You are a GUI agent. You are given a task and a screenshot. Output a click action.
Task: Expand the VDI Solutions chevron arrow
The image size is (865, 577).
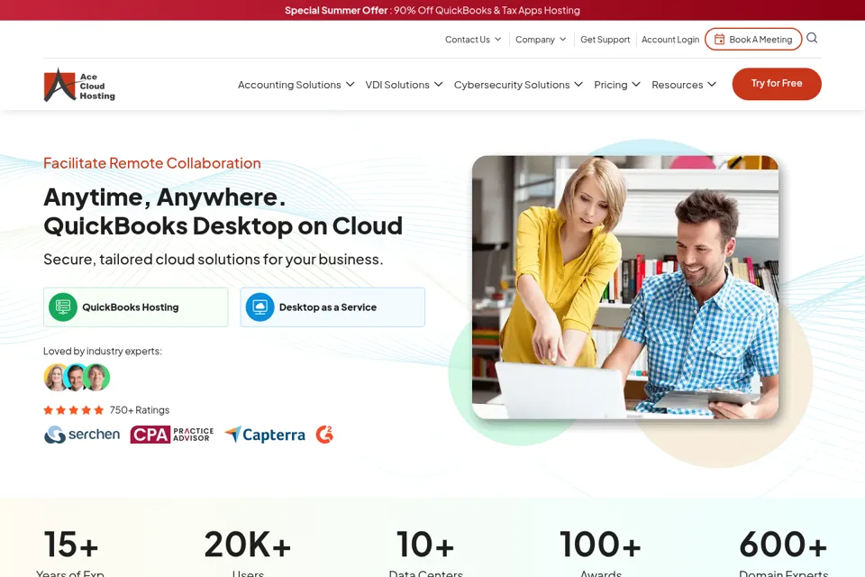[x=439, y=85]
